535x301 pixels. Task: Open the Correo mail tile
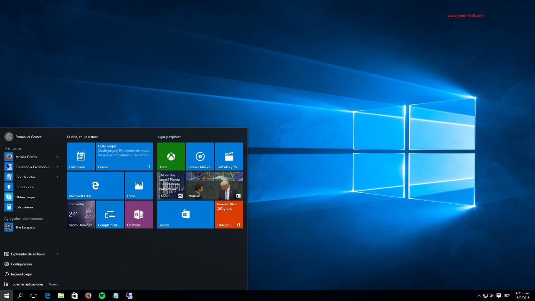tap(124, 157)
